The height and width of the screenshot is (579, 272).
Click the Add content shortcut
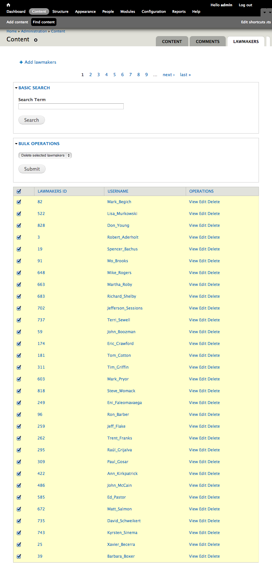coord(17,22)
